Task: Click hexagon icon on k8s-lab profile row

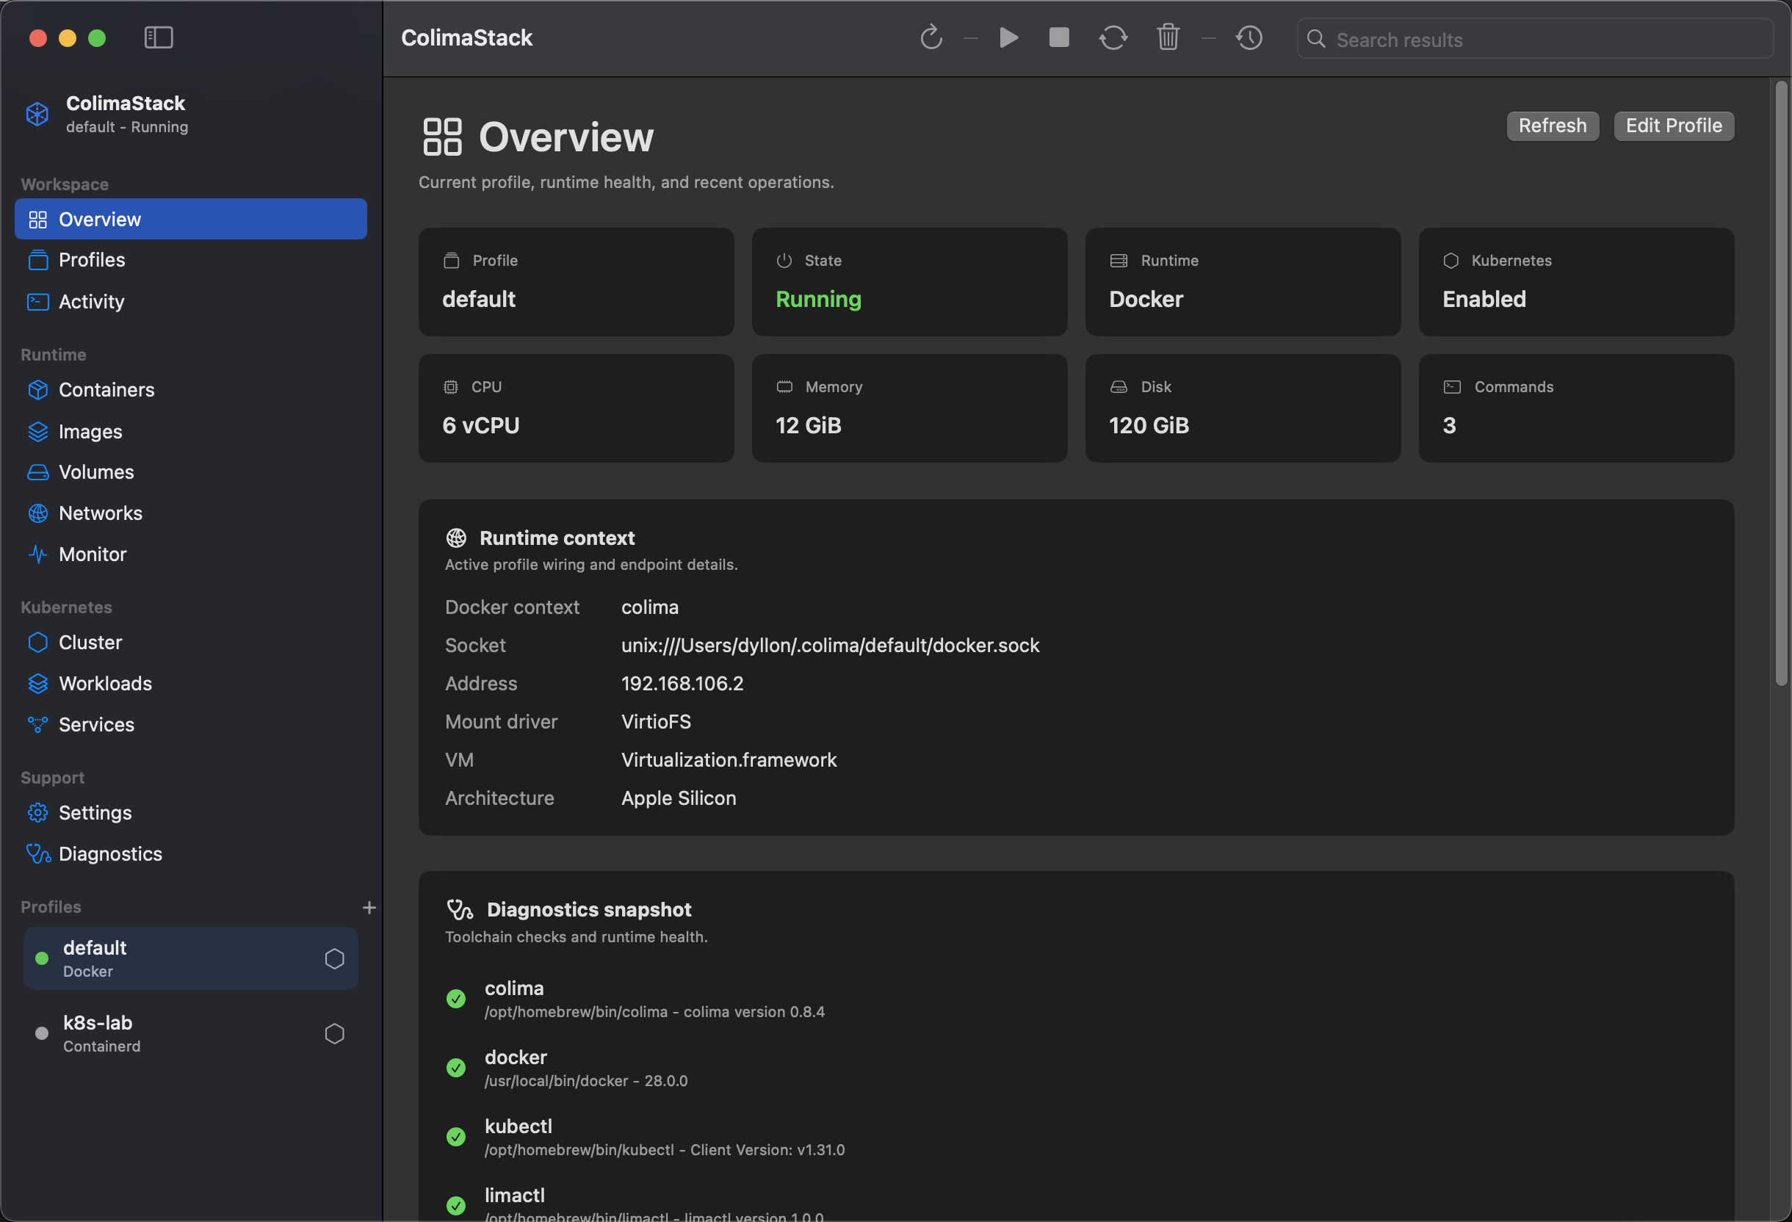Action: (335, 1034)
